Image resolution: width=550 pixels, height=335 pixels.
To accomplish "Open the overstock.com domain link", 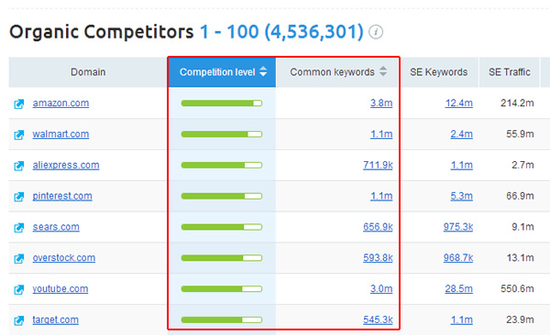I will click(x=64, y=257).
